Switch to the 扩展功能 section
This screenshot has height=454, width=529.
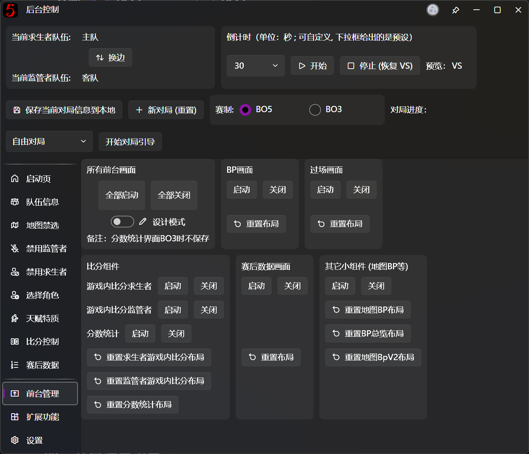[x=15, y=417]
